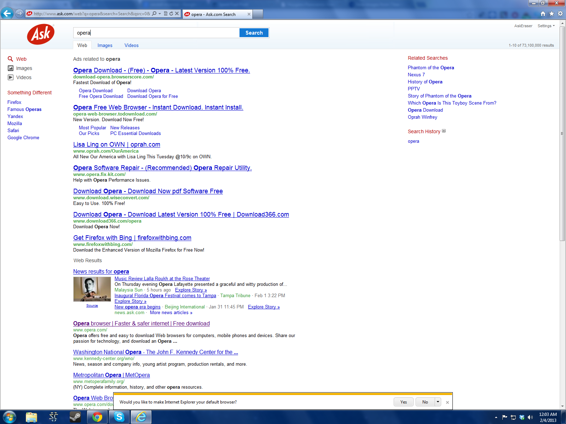Dismiss the default browser notification bar

[447, 402]
